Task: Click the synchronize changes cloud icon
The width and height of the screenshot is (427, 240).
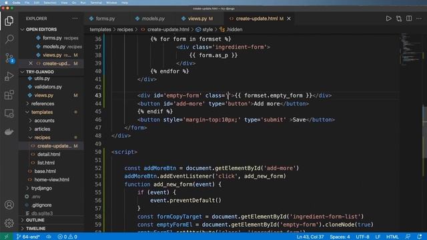Action: point(49,237)
